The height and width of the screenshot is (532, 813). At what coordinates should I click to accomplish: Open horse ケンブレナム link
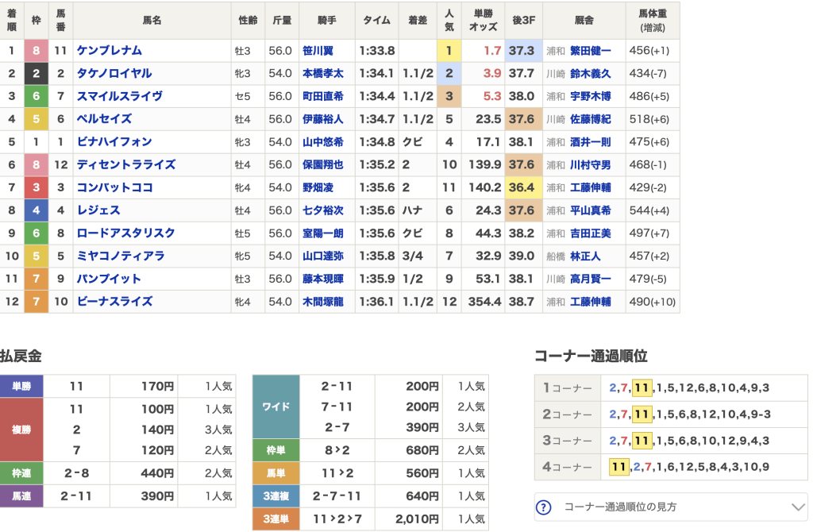click(110, 51)
